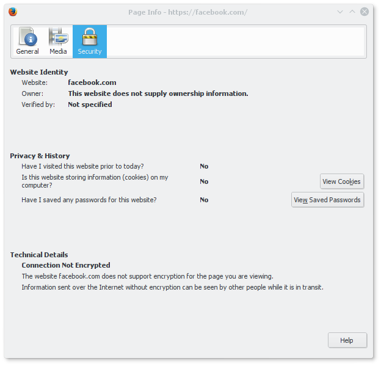Click the 'Technical Details' heading
Screen dimensions: 381x366
(39, 255)
